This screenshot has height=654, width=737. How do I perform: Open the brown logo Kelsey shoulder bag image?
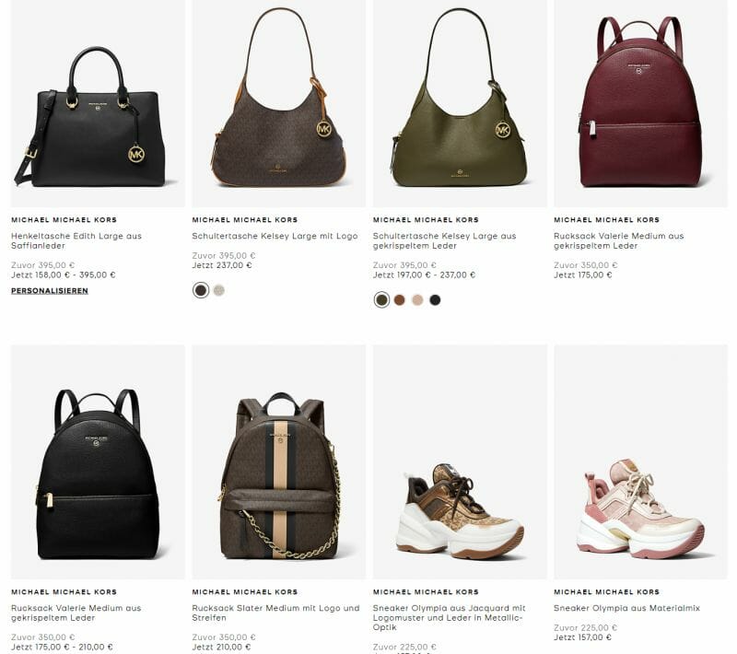coord(279,103)
